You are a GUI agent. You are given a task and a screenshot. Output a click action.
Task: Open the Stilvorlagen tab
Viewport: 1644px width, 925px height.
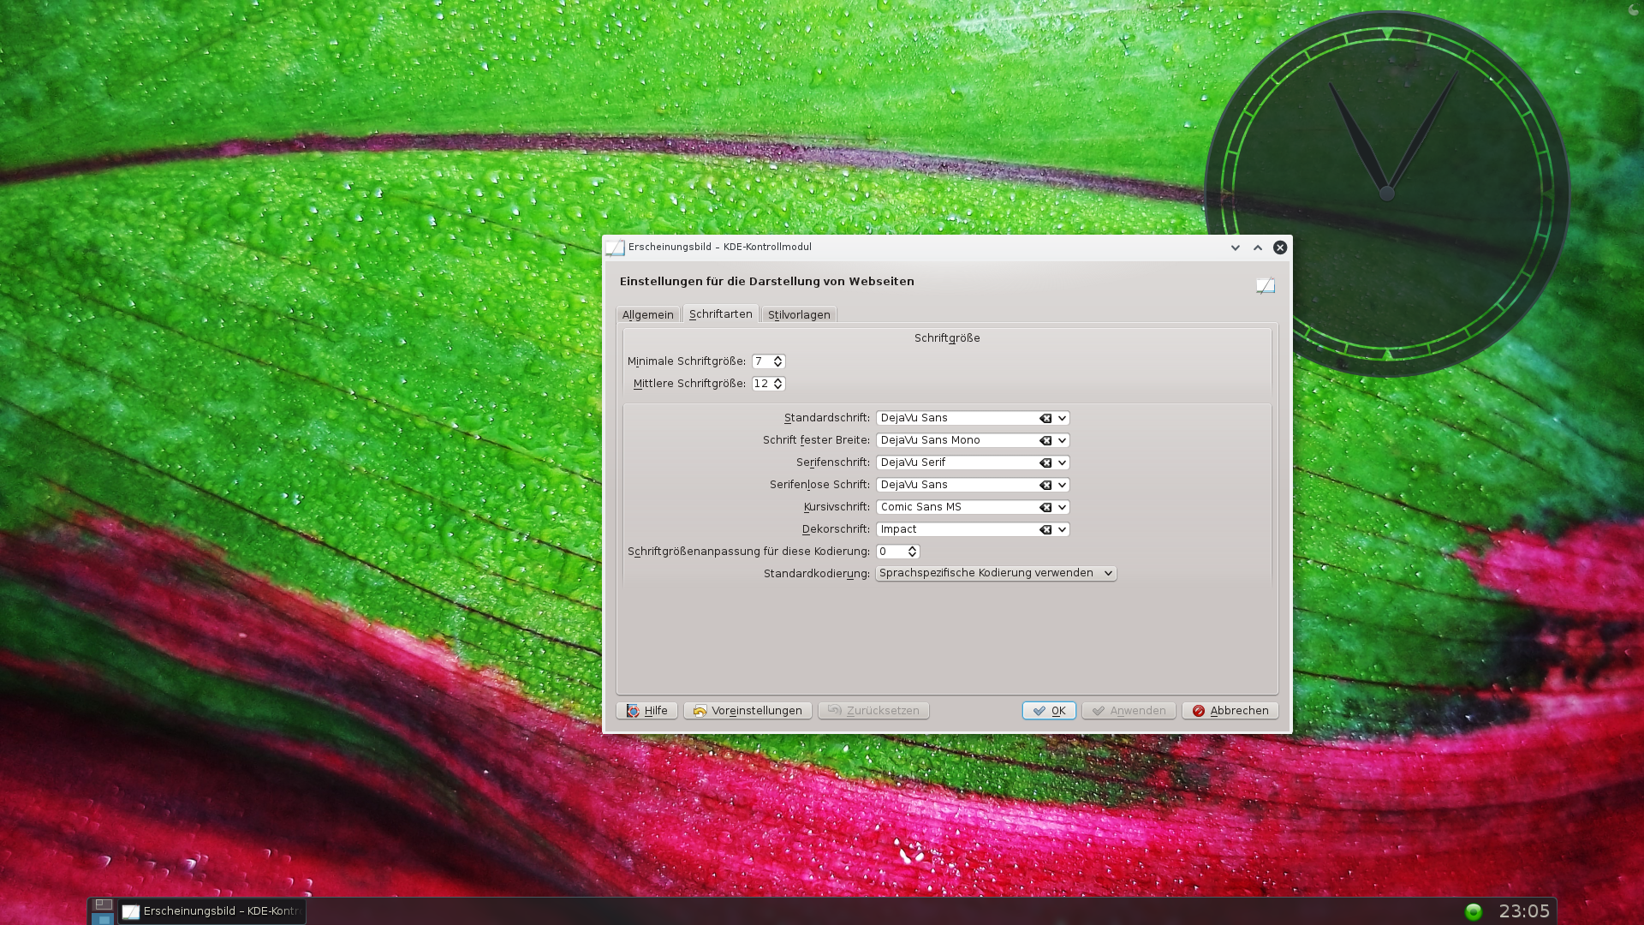[x=799, y=314]
